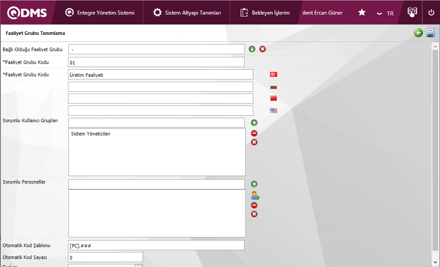Screen dimensions: 440x267
Task: Click the Faaliyet Grubu Kodu 01 field
Action: coord(156,62)
